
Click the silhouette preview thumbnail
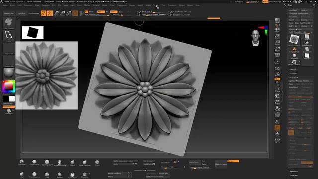33,32
